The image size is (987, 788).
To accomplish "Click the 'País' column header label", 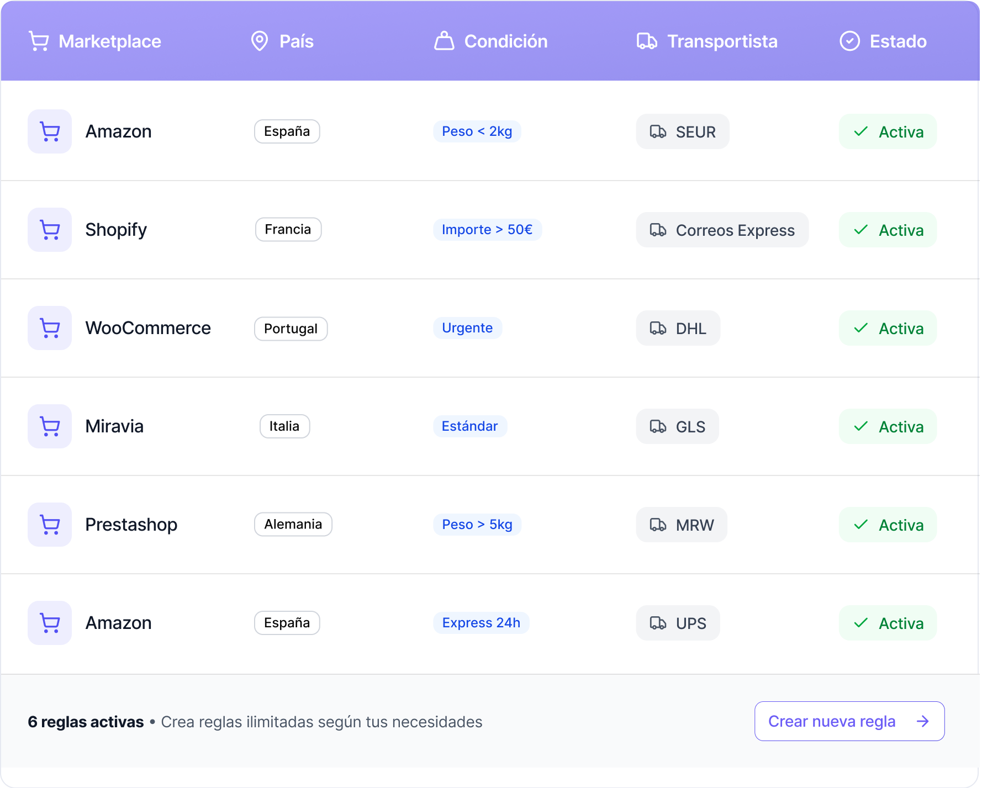I will pyautogui.click(x=297, y=41).
